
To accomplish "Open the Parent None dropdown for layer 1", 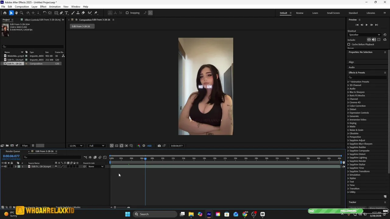I will pyautogui.click(x=96, y=166).
